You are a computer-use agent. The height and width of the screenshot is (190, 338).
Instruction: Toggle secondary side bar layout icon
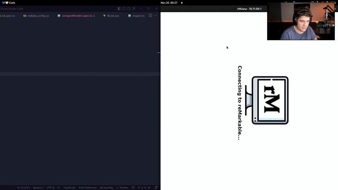click(129, 8)
